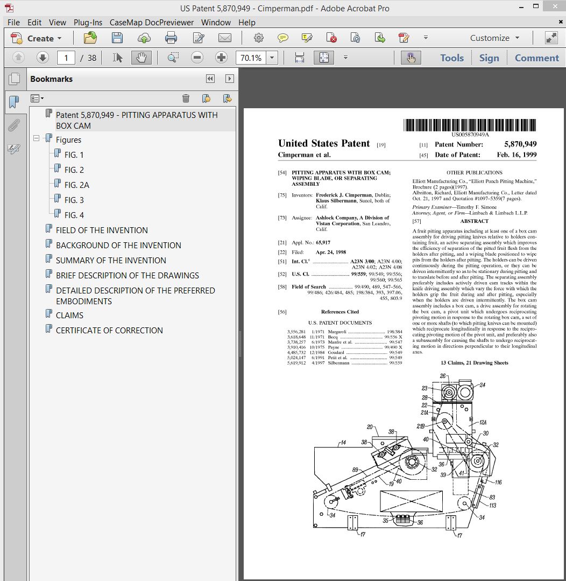Click the sign document pen icon in toolbar
This screenshot has width=566, height=581.
(x=404, y=38)
